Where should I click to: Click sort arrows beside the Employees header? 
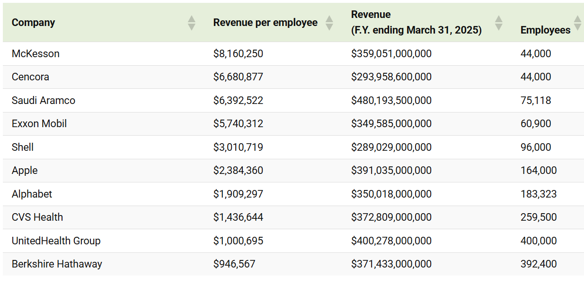coord(577,23)
